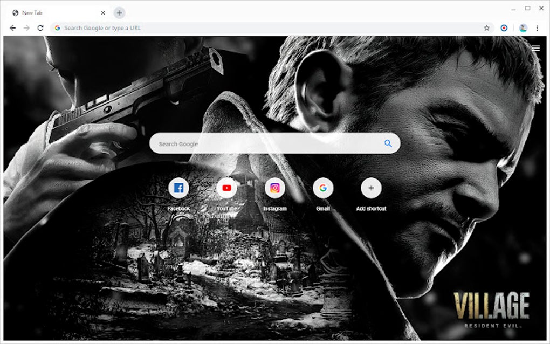Maximize the browser window
The image size is (550, 344).
coord(527,8)
